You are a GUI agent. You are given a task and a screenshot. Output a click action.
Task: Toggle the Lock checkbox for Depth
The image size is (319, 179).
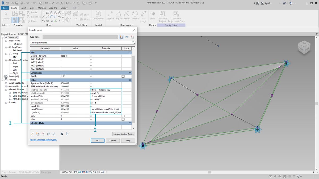123,76
